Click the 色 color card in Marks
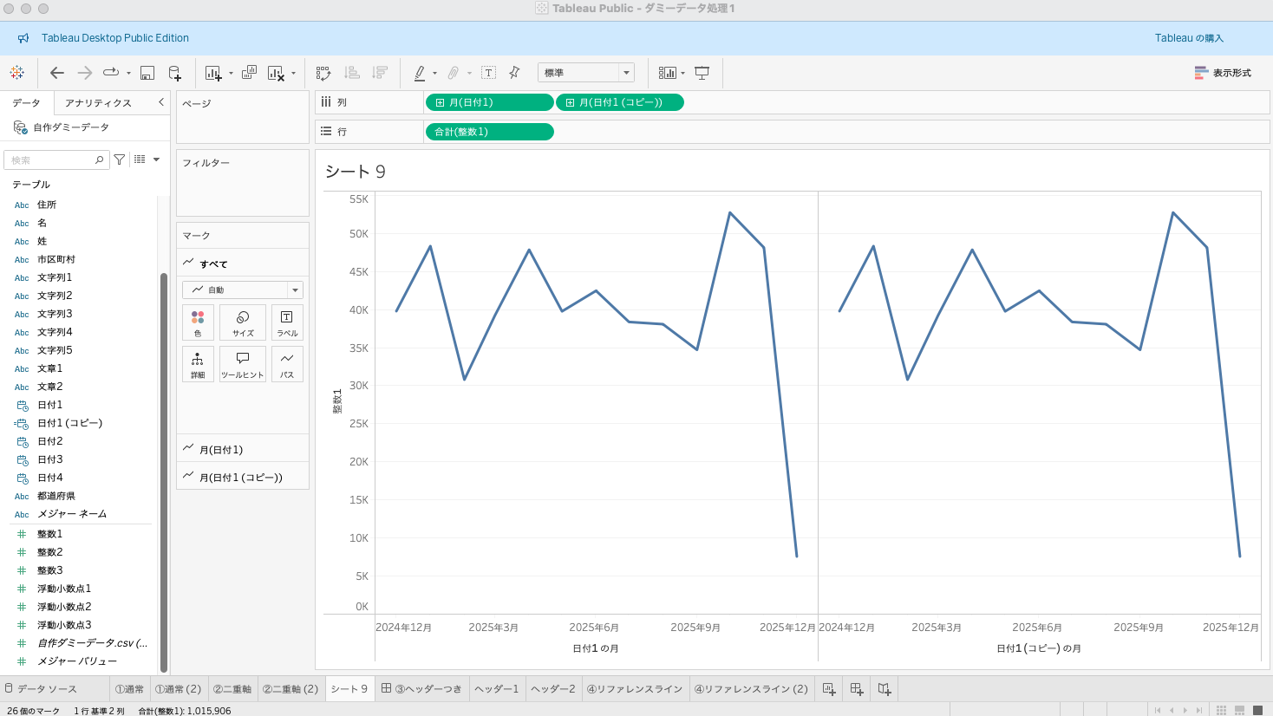This screenshot has height=716, width=1273. click(x=198, y=322)
